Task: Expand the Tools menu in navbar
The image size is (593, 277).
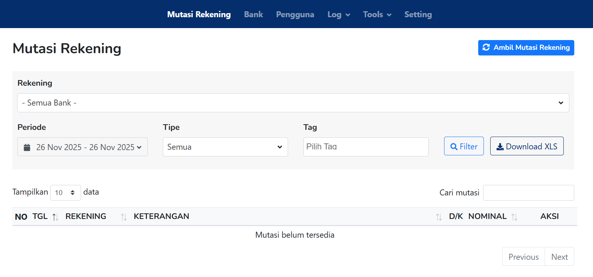Action: [377, 15]
